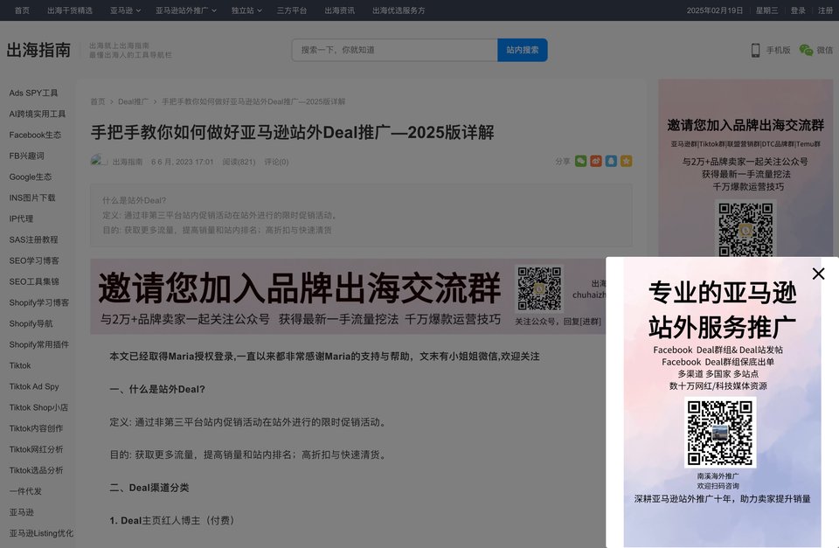Click the article title 手把手教你如何做好亚马逊站外Deal推广
This screenshot has height=548, width=839.
(292, 132)
